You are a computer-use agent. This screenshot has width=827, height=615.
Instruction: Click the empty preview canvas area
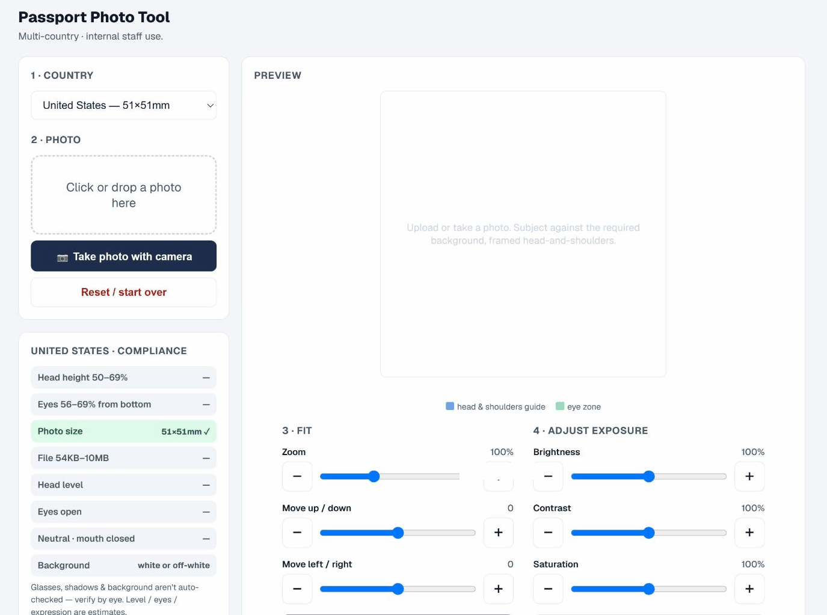523,234
